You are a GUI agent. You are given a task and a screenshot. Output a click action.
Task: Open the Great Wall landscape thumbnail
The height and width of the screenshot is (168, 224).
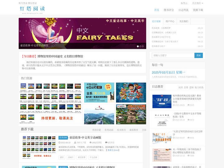tap(99, 114)
